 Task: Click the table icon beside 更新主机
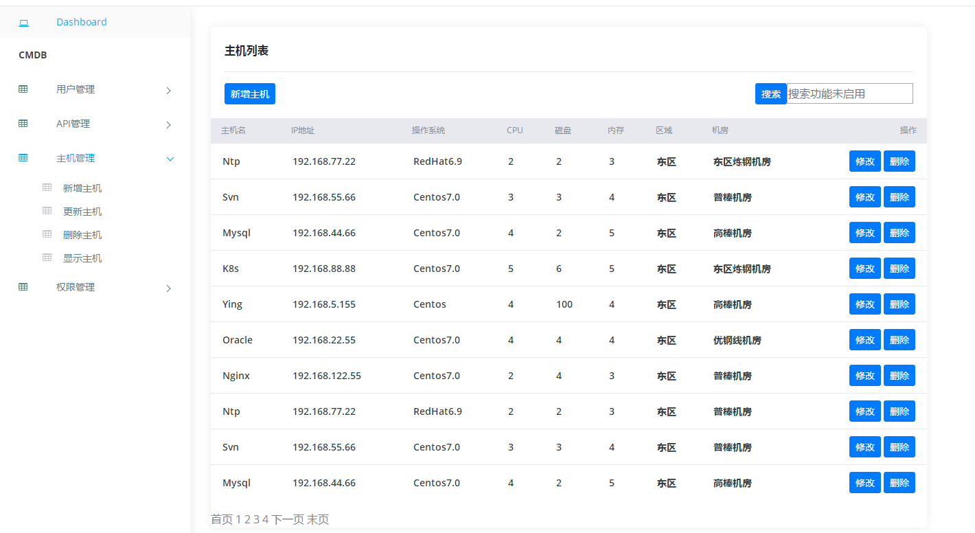pyautogui.click(x=47, y=211)
